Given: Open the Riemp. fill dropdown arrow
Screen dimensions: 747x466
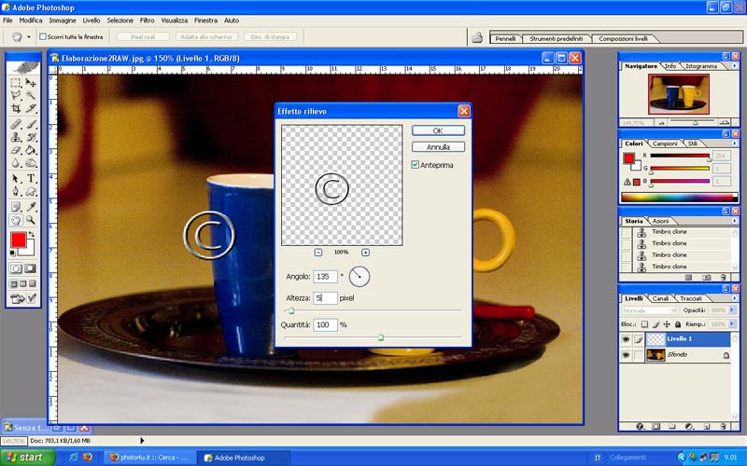Looking at the screenshot, I should (x=733, y=323).
